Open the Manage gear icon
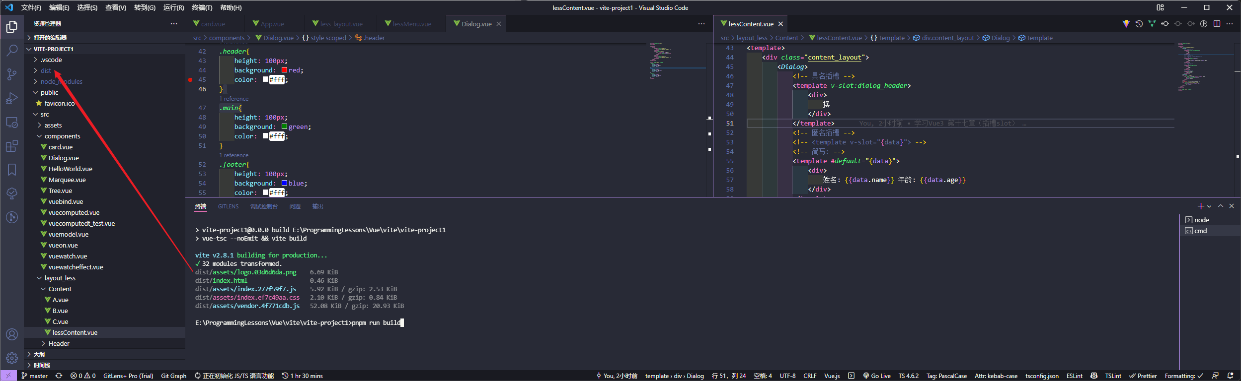Viewport: 1241px width, 381px height. coord(12,358)
